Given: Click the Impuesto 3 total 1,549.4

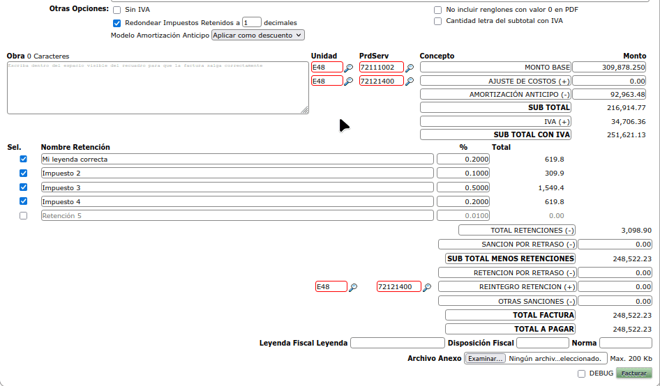Looking at the screenshot, I should point(551,188).
